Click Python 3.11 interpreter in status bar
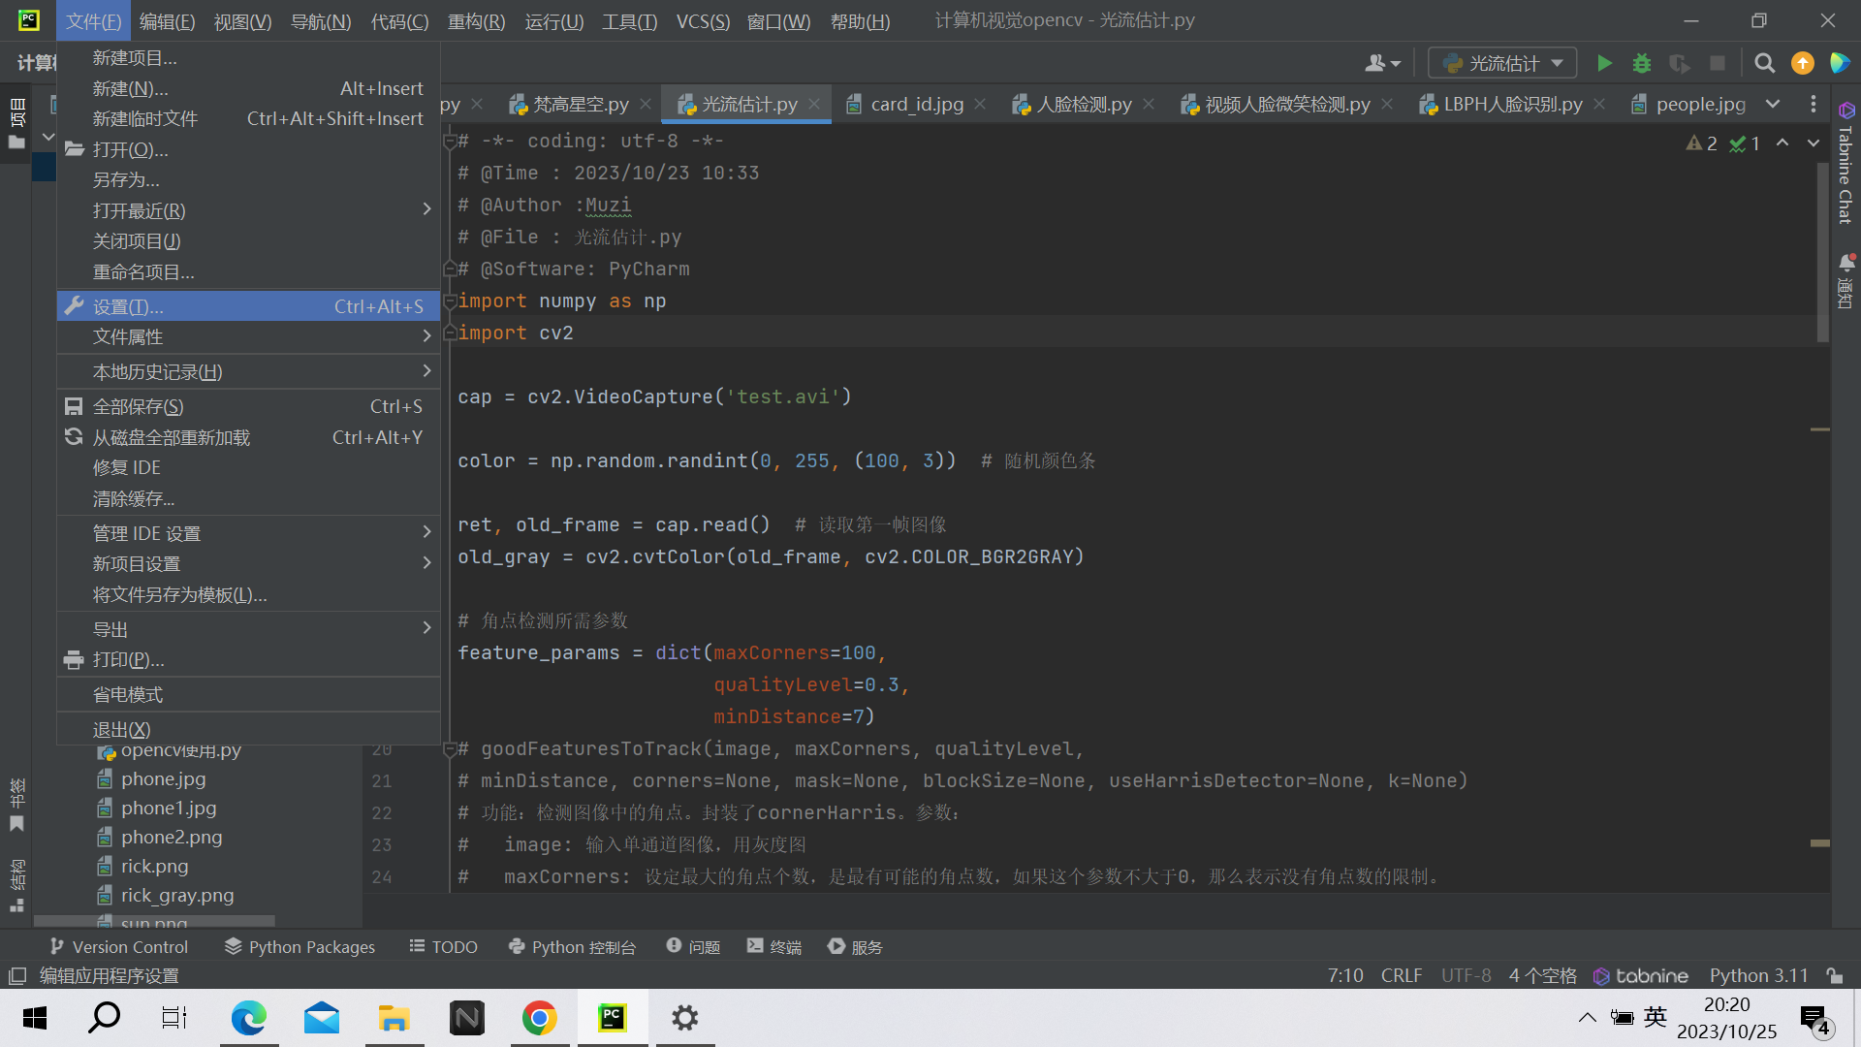1861x1047 pixels. [x=1758, y=975]
